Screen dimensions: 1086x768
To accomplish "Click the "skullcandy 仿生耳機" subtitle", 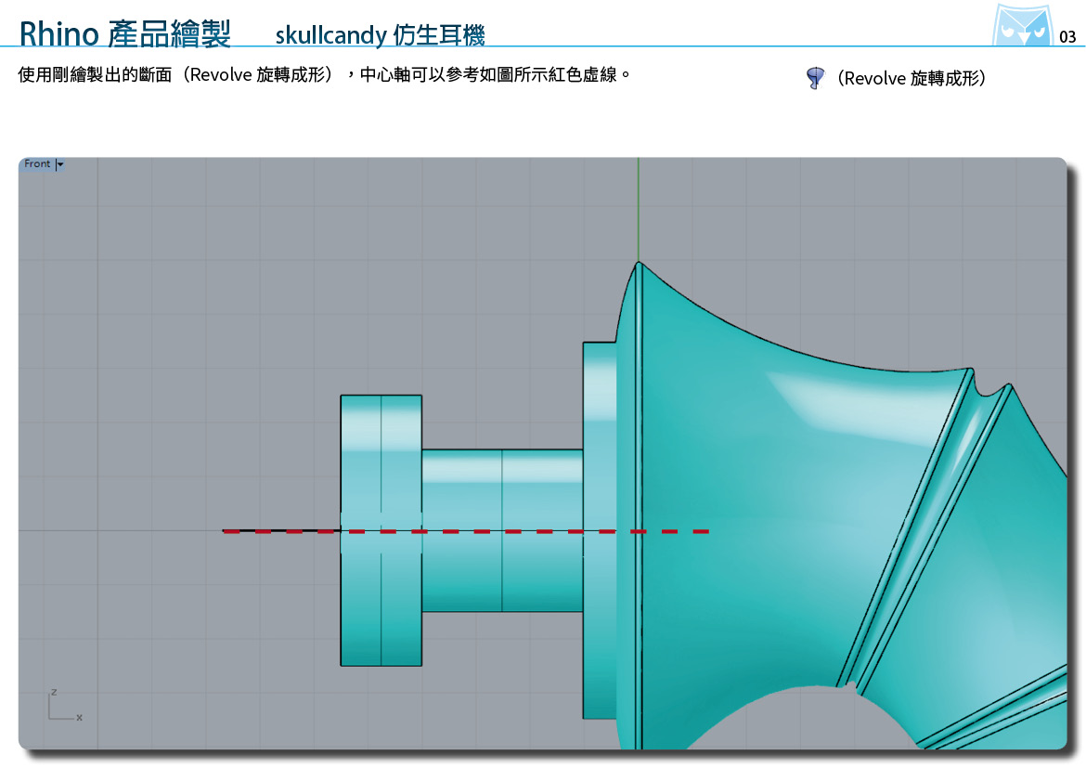I will click(381, 34).
